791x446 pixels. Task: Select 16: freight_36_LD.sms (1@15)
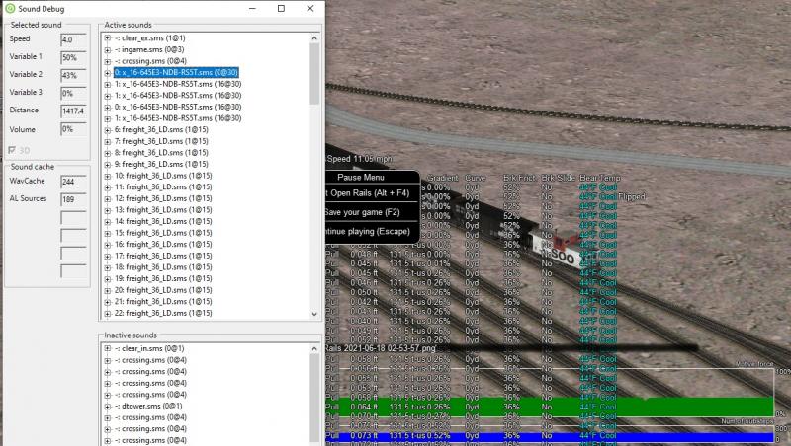[163, 244]
